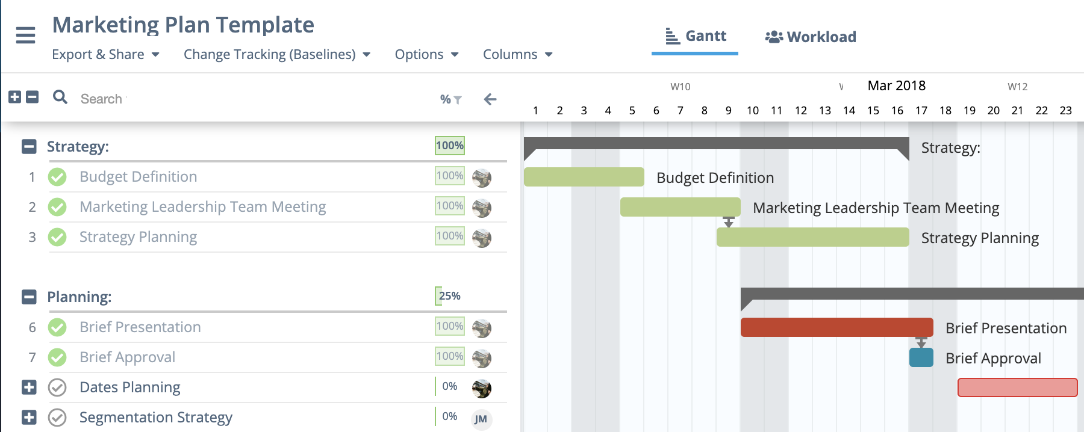The image size is (1084, 432).
Task: Open the Budget Definition task name
Action: point(139,177)
